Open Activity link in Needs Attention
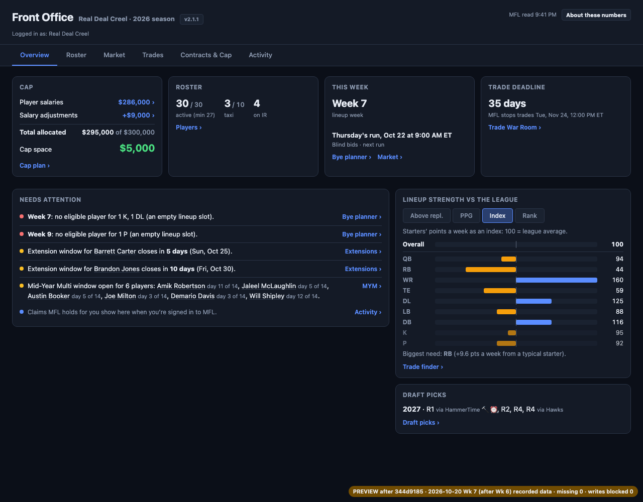Viewport: 643px width, 502px height. coord(368,312)
